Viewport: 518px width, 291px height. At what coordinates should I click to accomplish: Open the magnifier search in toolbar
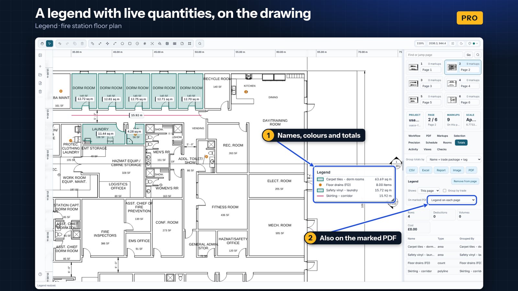[x=200, y=43]
